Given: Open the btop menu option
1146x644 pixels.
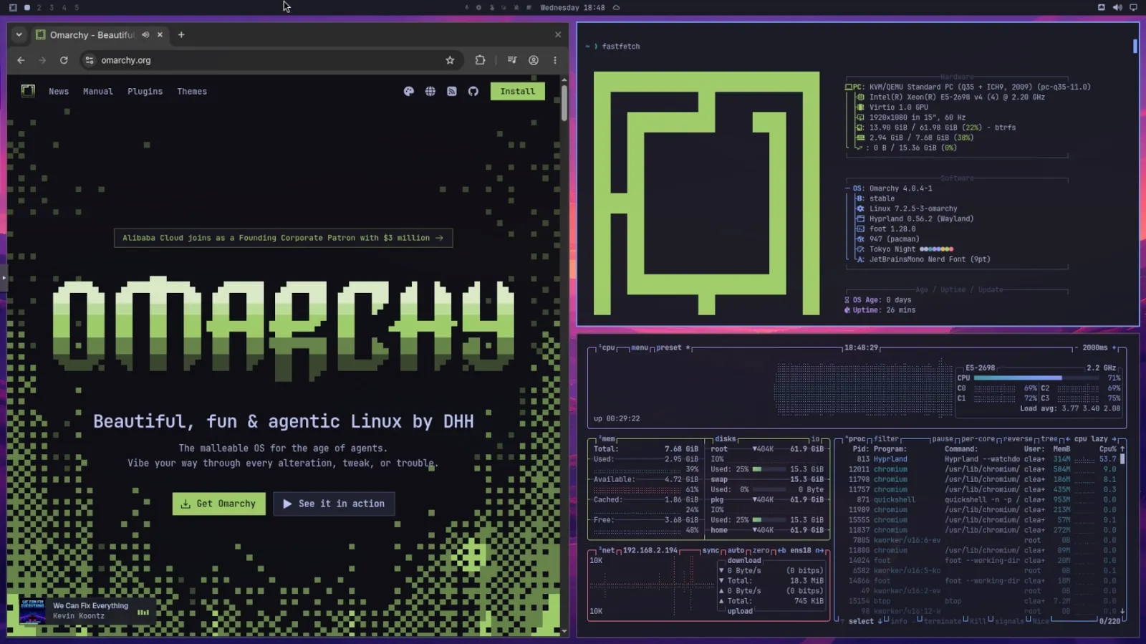Looking at the screenshot, I should (639, 347).
